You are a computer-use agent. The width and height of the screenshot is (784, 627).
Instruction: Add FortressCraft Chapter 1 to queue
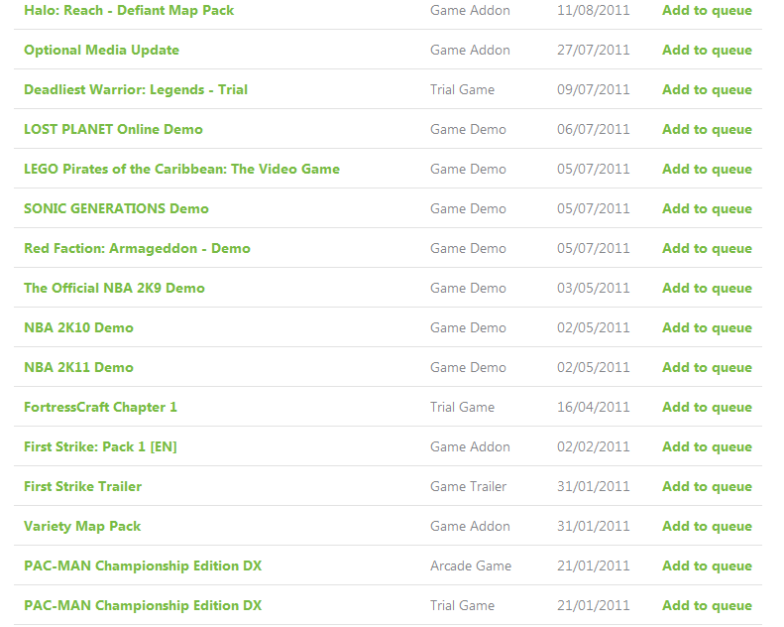coord(707,407)
